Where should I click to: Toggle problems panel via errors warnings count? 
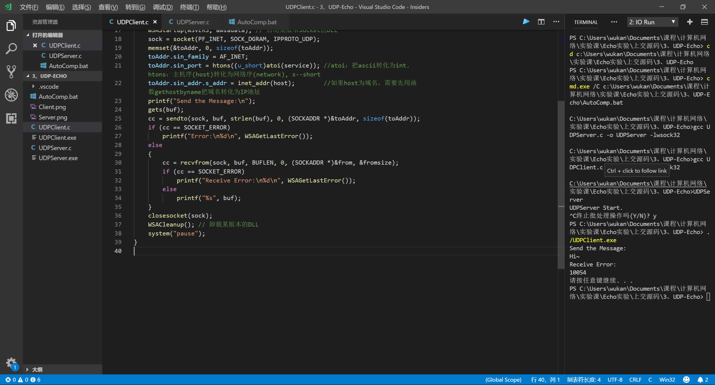[x=23, y=380]
